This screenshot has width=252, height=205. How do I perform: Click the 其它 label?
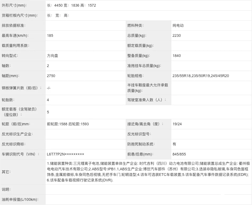pos(6,172)
